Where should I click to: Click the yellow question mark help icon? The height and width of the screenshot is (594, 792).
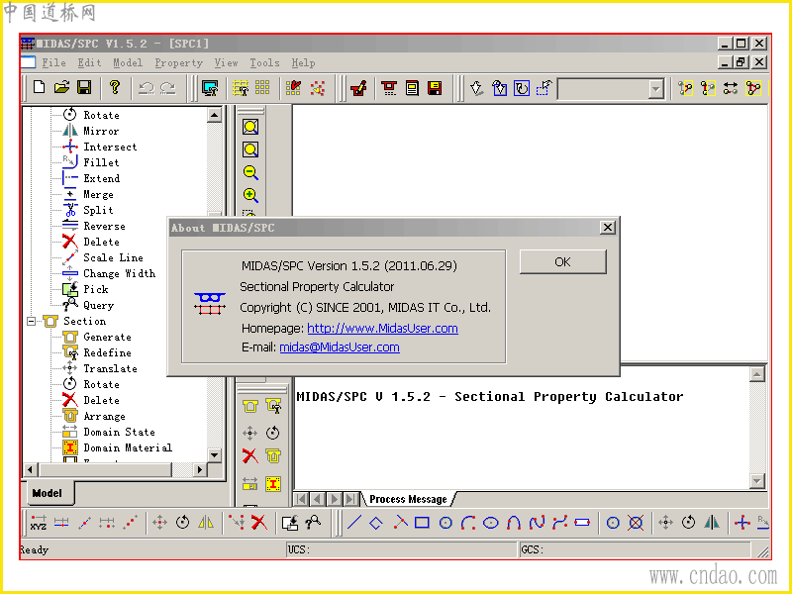coord(115,88)
